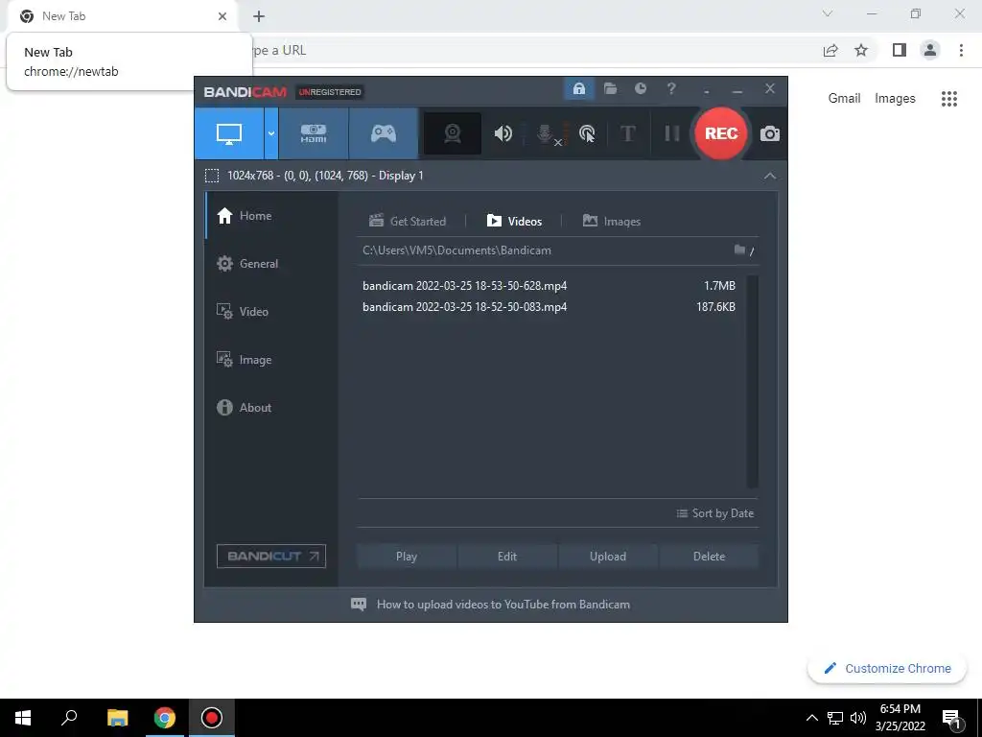Open scheduled recording clock icon
Screen dimensions: 982x737
pyautogui.click(x=640, y=89)
